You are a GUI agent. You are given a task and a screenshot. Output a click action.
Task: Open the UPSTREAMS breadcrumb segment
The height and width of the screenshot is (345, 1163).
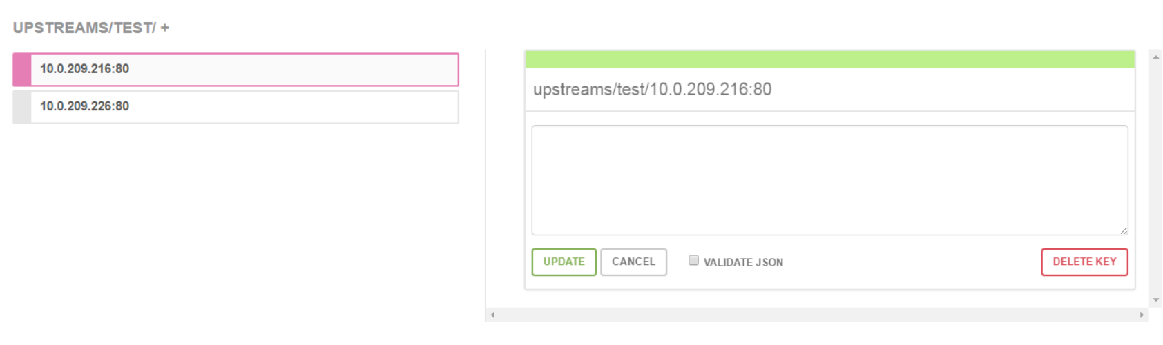coord(61,28)
